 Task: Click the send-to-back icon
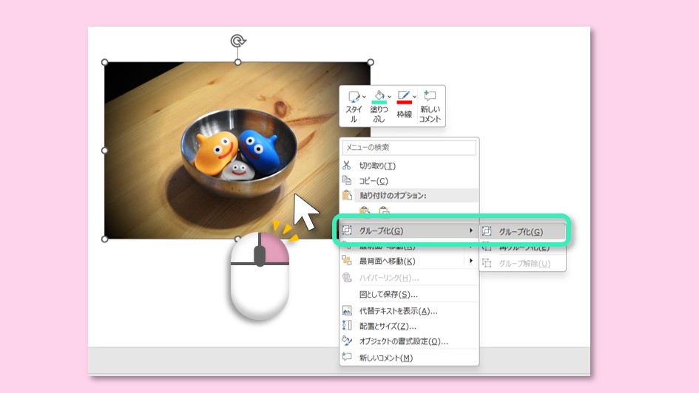(346, 260)
